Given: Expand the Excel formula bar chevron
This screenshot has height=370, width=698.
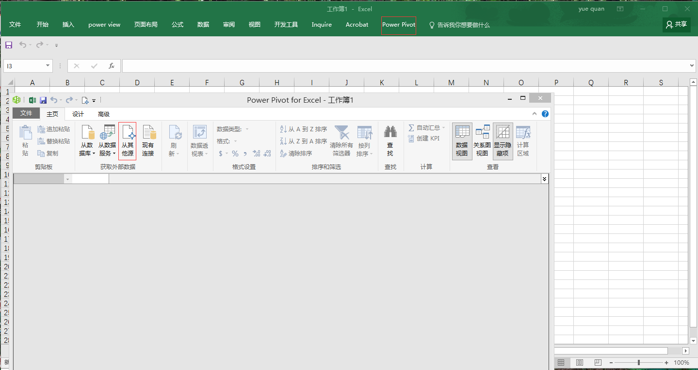Looking at the screenshot, I should point(692,66).
